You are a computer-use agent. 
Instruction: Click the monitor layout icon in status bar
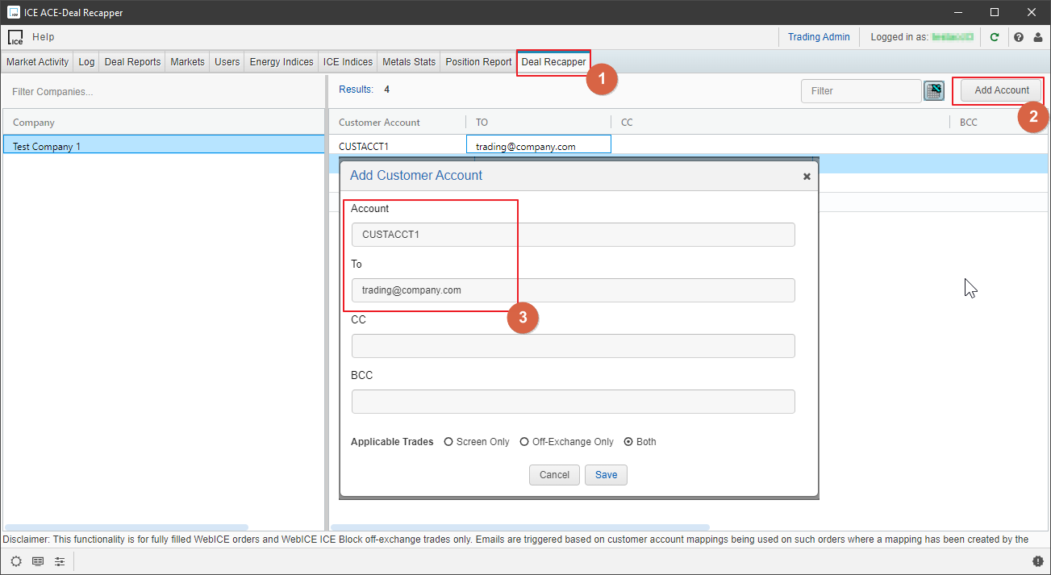click(38, 561)
